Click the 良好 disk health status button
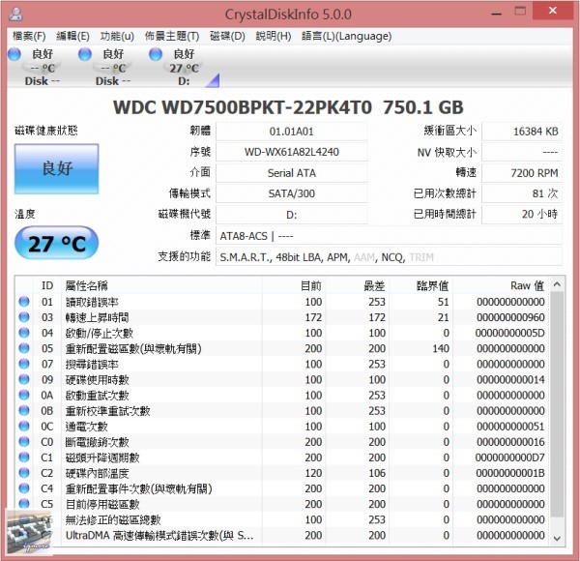The image size is (580, 561). 57,168
